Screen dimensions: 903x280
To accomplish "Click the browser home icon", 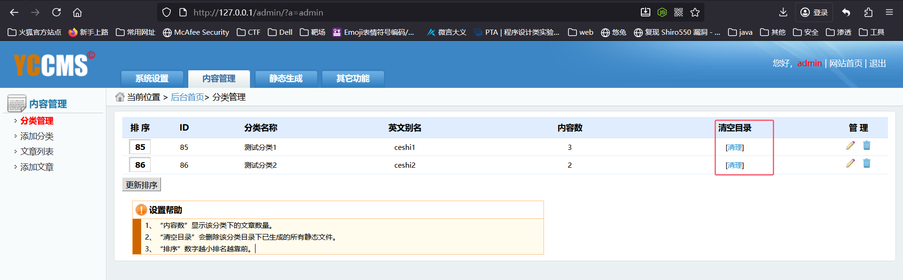I will coord(77,12).
